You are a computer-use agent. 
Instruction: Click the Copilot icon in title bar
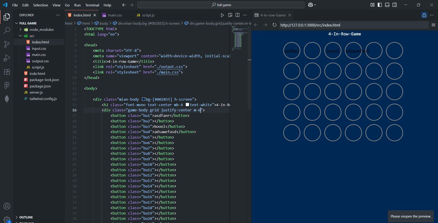point(310,5)
